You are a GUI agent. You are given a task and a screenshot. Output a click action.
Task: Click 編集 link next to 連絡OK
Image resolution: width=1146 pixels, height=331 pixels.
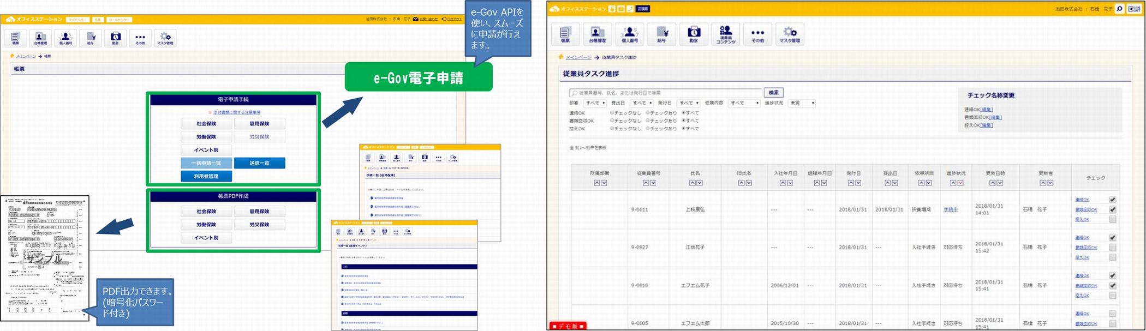pyautogui.click(x=987, y=110)
